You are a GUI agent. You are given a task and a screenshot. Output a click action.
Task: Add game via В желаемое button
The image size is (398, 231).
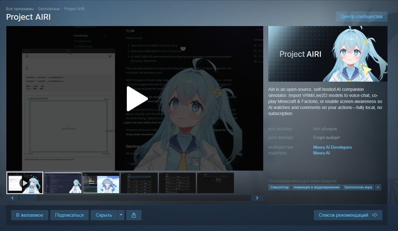pos(30,215)
